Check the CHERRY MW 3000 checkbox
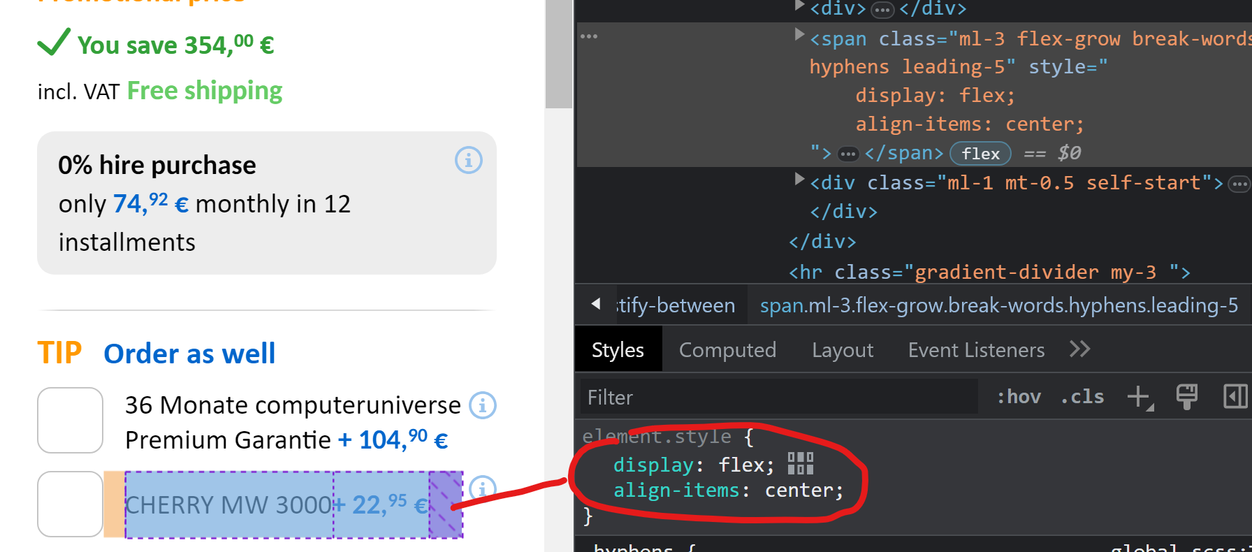The width and height of the screenshot is (1252, 552). click(70, 504)
